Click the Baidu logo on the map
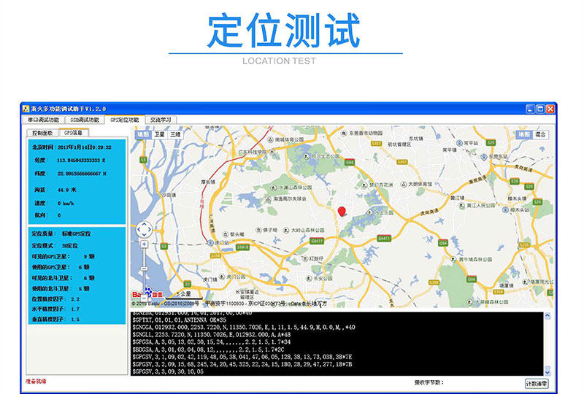 tap(147, 294)
